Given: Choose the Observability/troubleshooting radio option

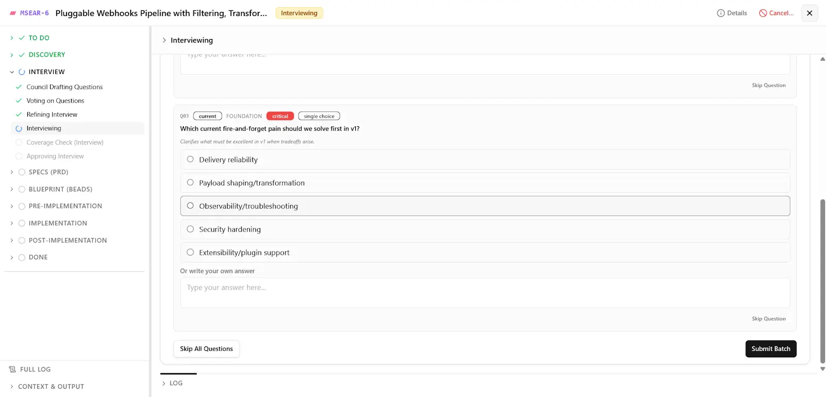Looking at the screenshot, I should click(190, 206).
